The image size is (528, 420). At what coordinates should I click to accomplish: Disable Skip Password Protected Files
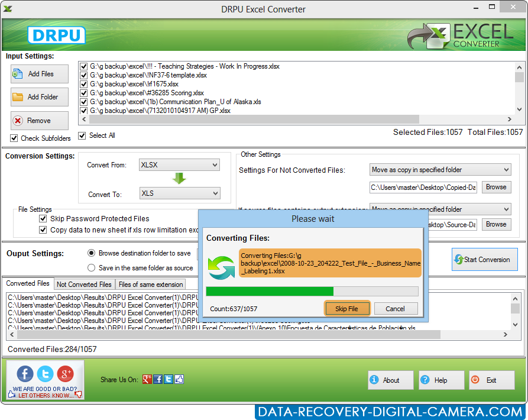pyautogui.click(x=43, y=218)
